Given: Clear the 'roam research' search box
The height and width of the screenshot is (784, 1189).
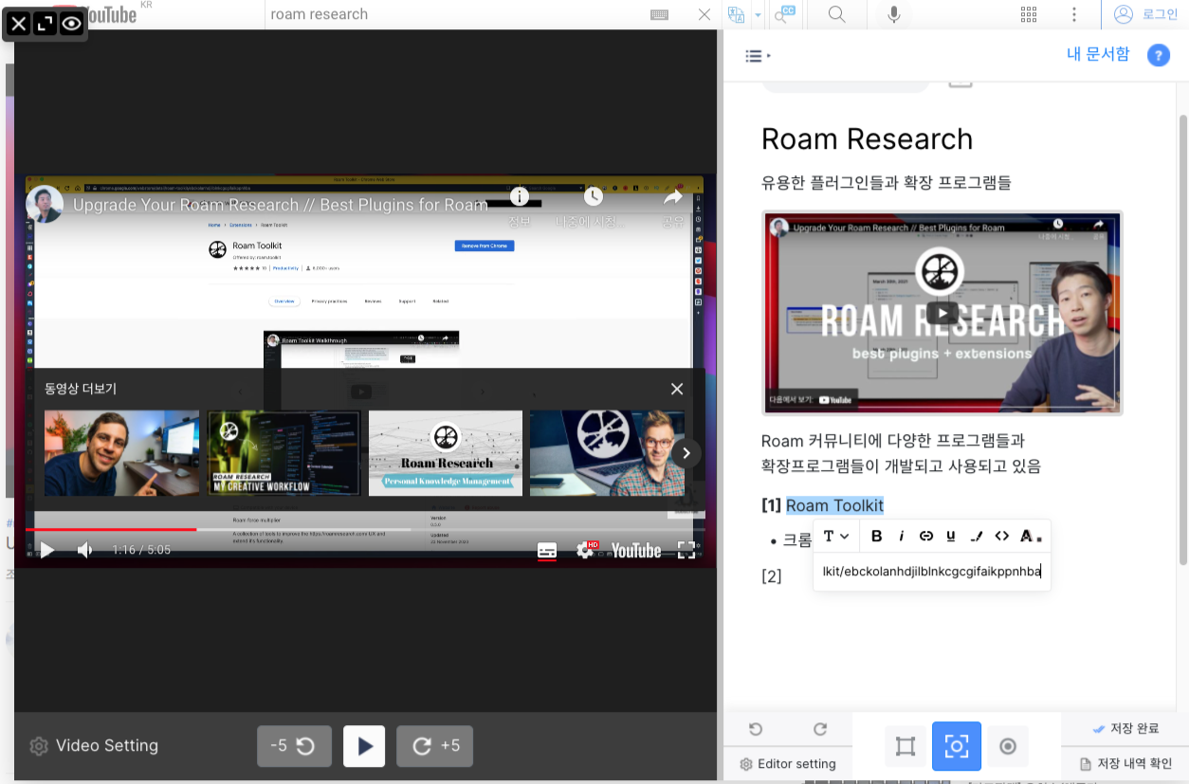Looking at the screenshot, I should tap(704, 14).
